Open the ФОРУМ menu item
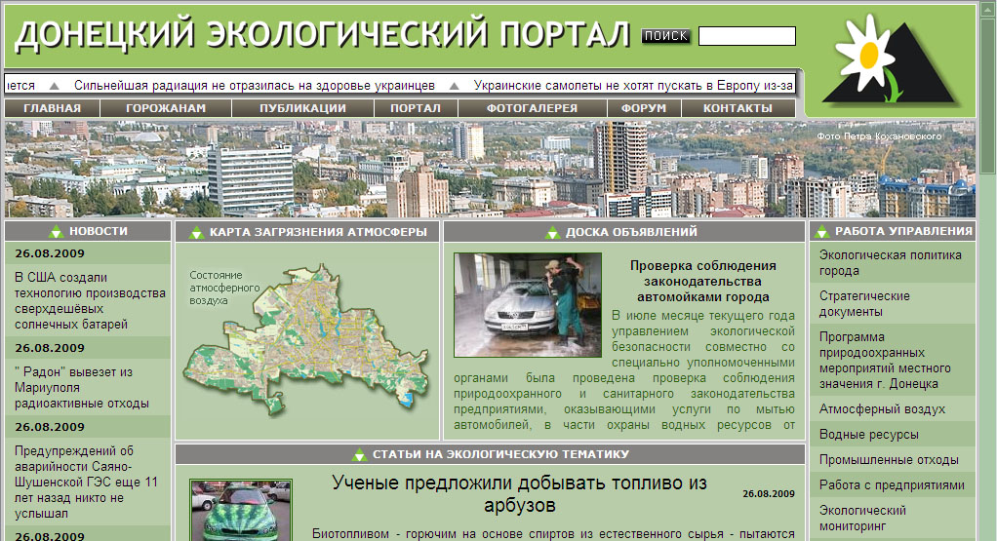 click(x=644, y=108)
